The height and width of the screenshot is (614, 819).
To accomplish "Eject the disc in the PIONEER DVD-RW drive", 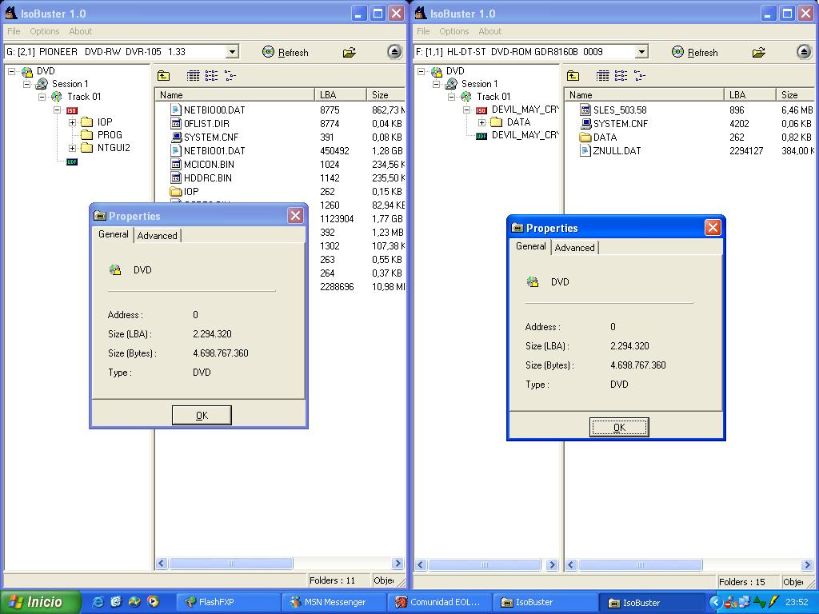I will (394, 52).
